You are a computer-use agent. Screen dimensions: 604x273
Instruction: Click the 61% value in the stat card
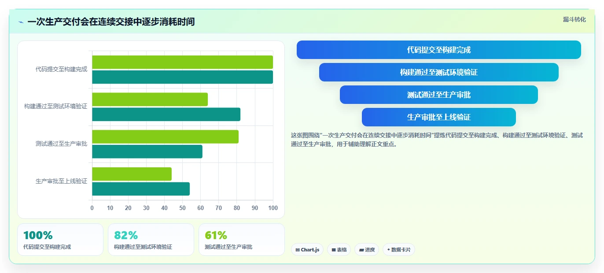tap(216, 235)
